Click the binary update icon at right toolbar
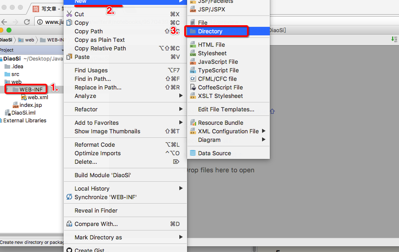This screenshot has width=399, height=252. click(x=394, y=39)
